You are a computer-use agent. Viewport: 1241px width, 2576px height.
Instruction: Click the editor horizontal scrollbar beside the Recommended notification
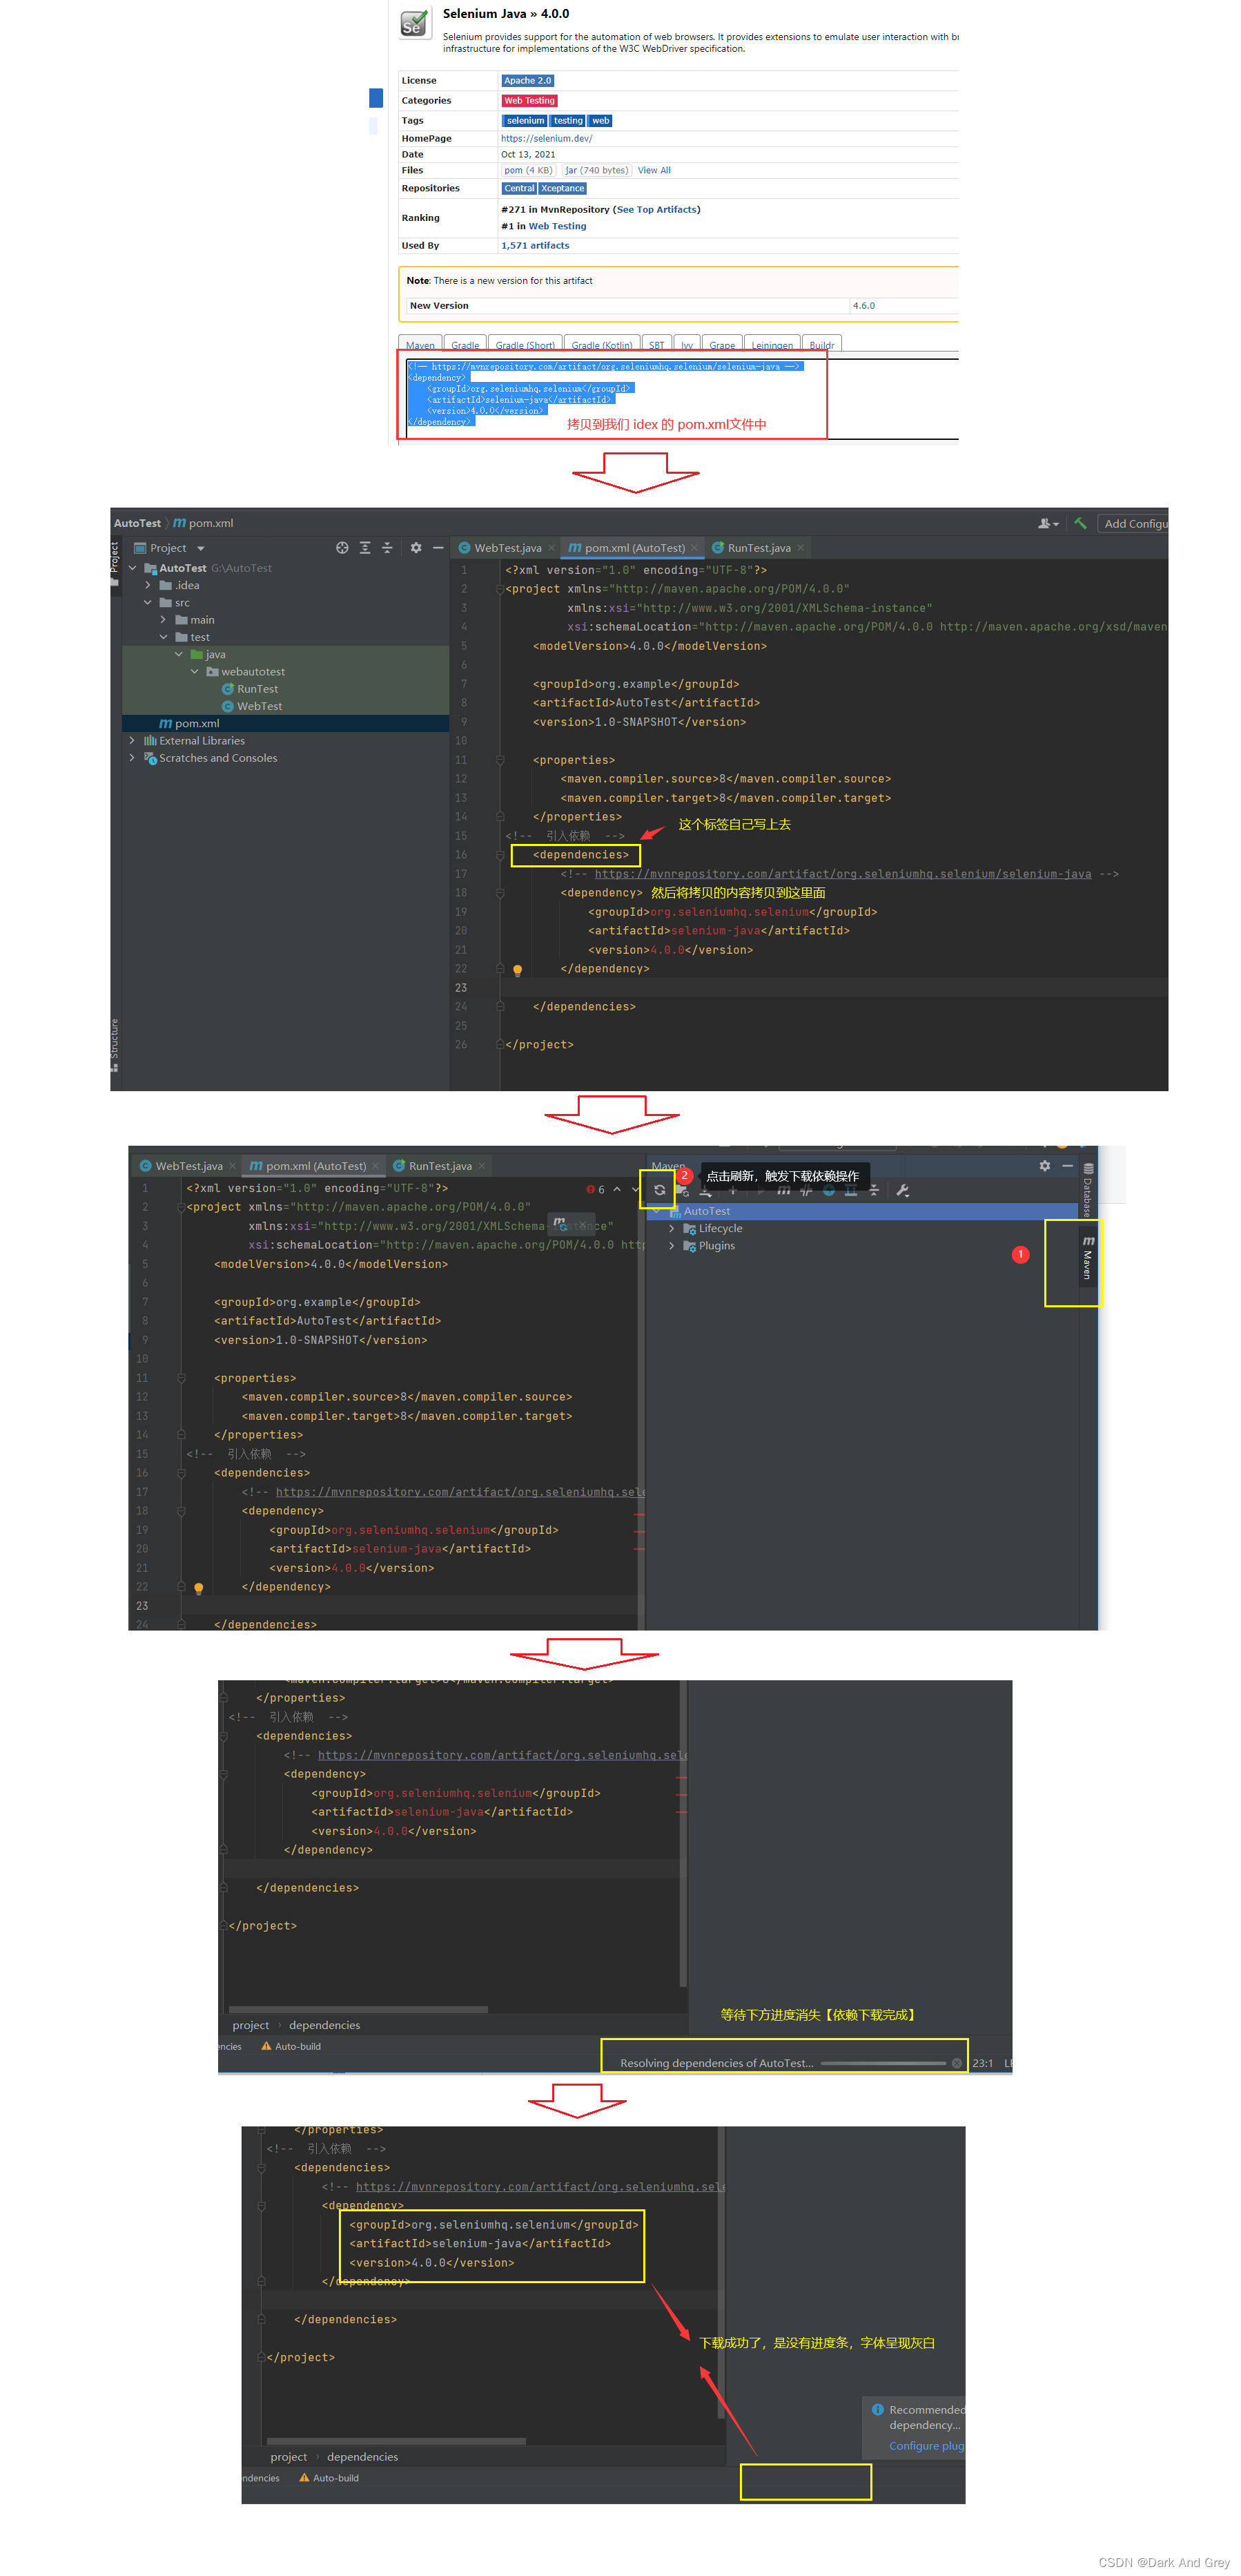395,2441
